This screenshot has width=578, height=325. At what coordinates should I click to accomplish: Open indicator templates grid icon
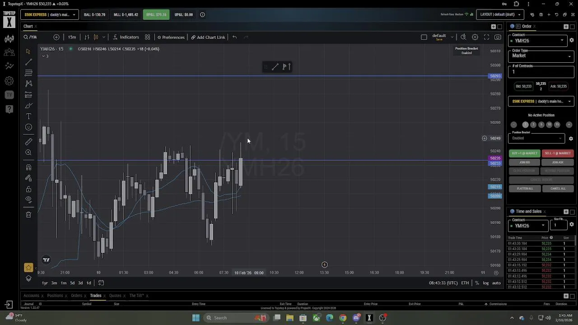coord(147,37)
